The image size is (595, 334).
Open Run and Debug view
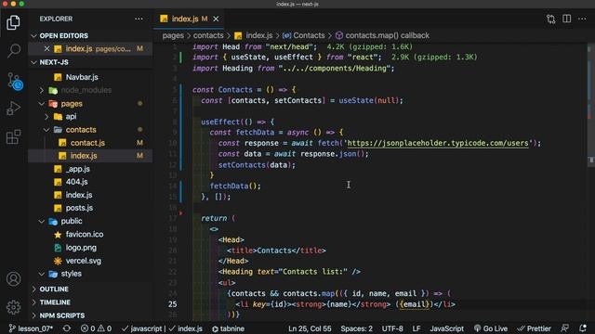[x=13, y=109]
